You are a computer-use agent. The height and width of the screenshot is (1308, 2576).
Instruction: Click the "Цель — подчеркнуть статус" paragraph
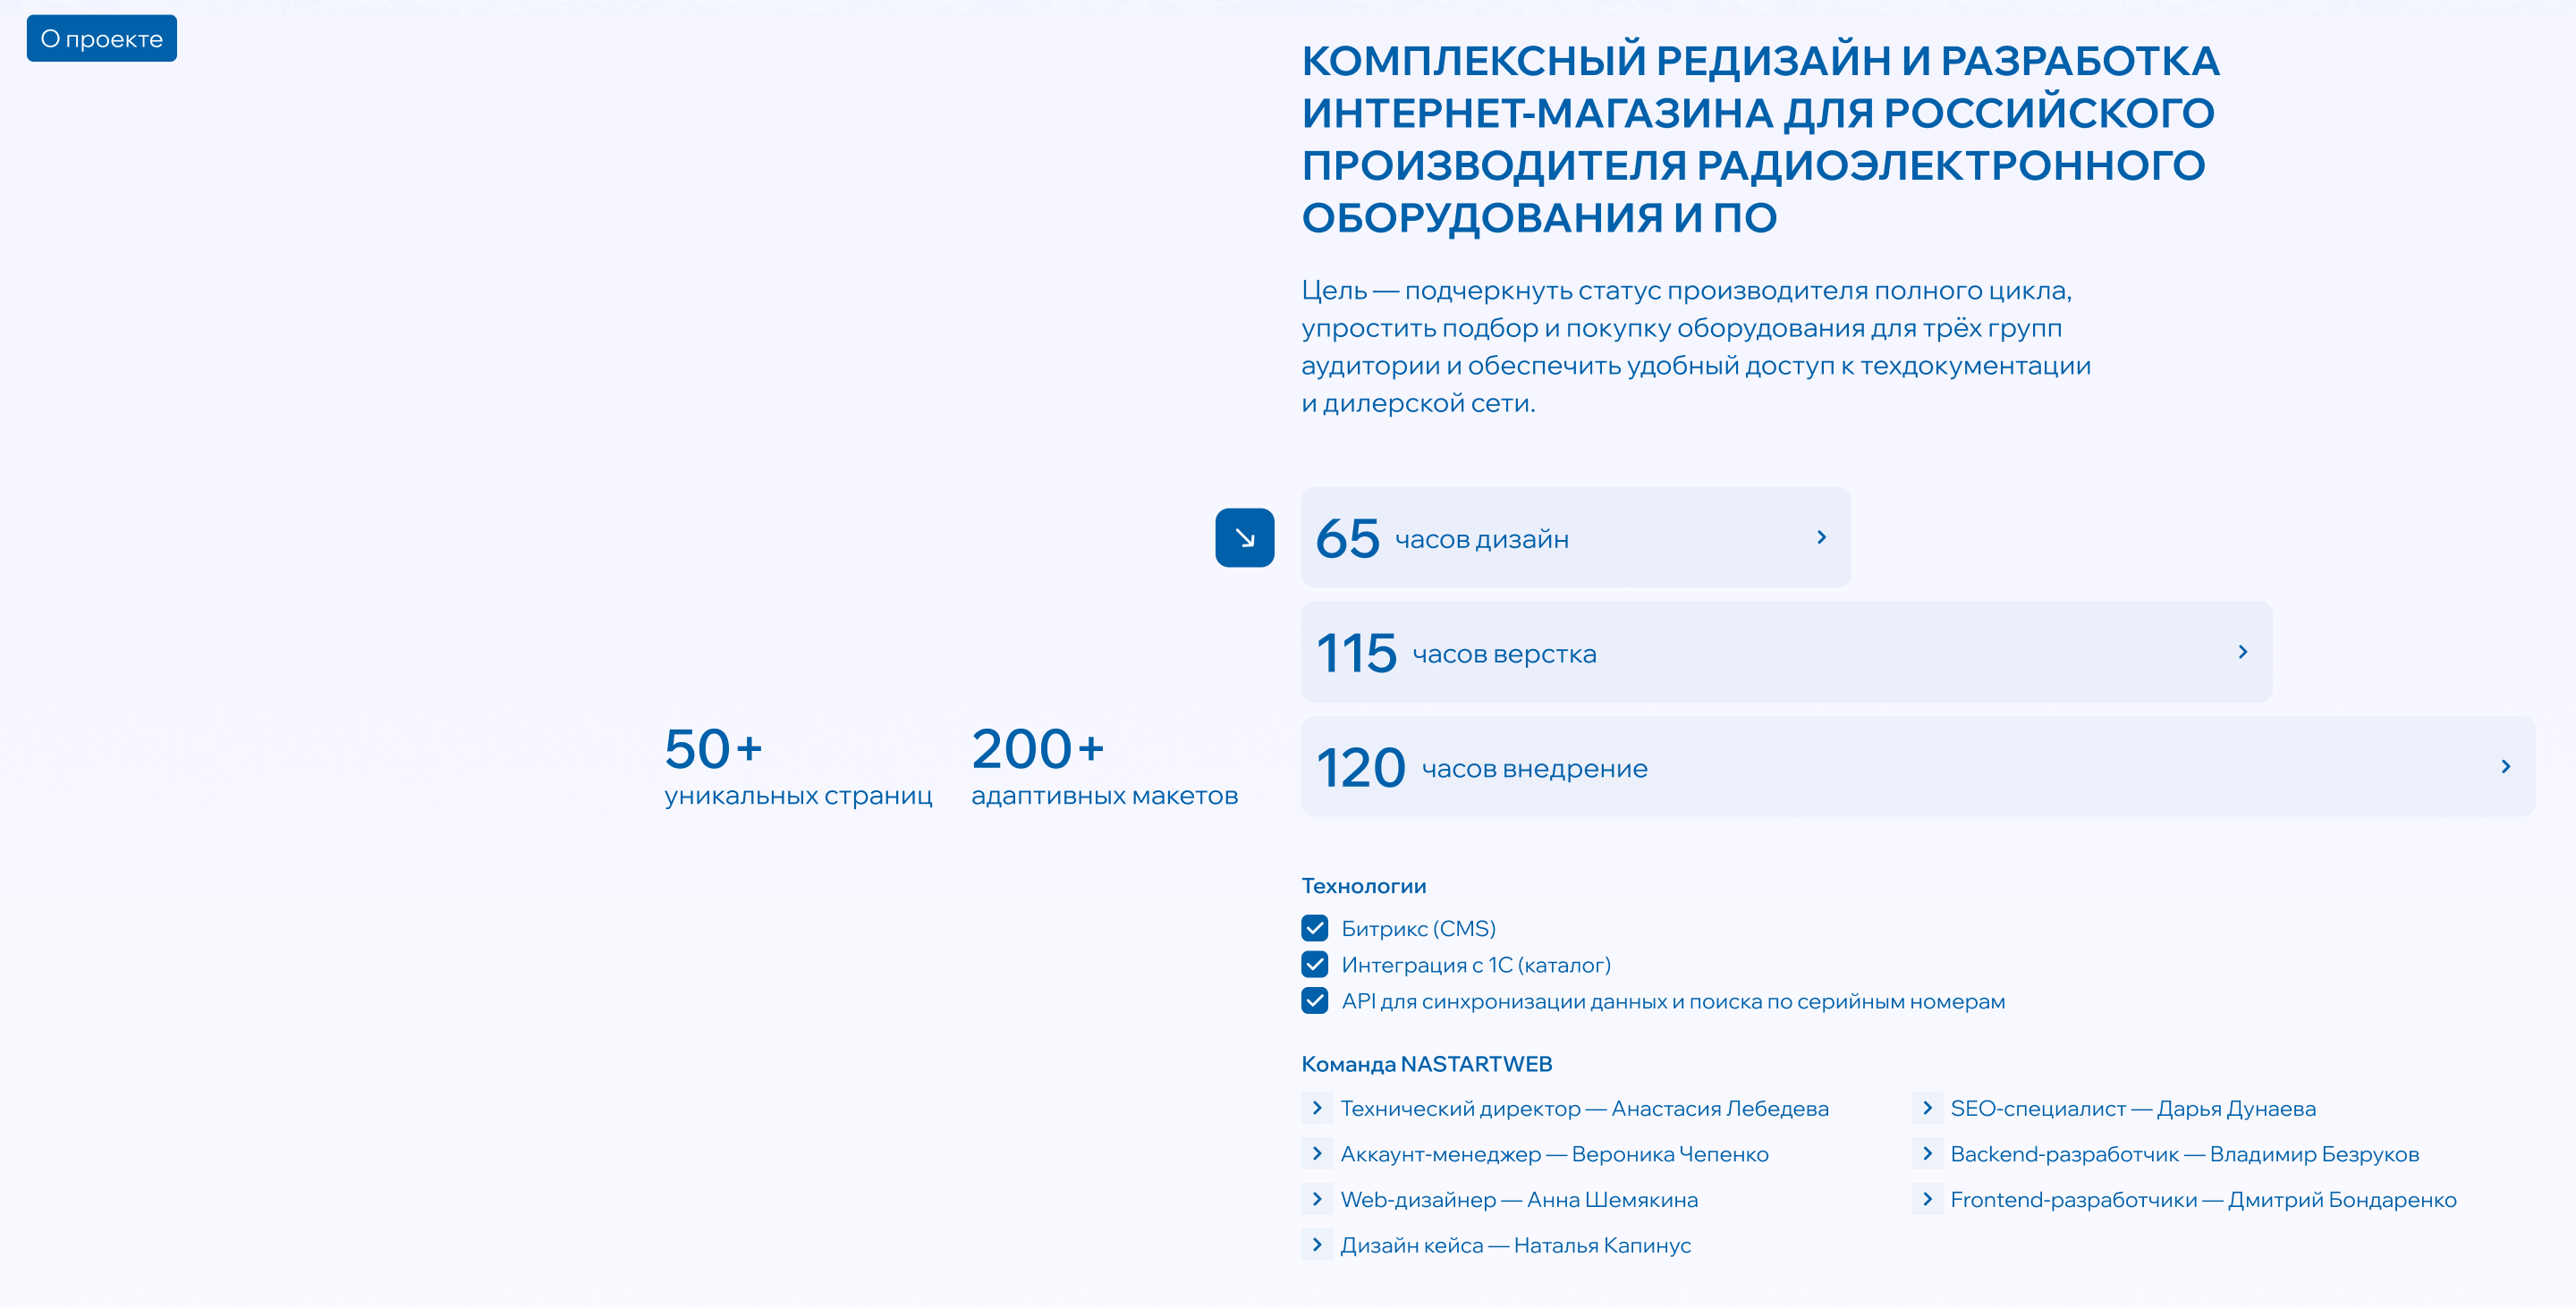point(1696,347)
